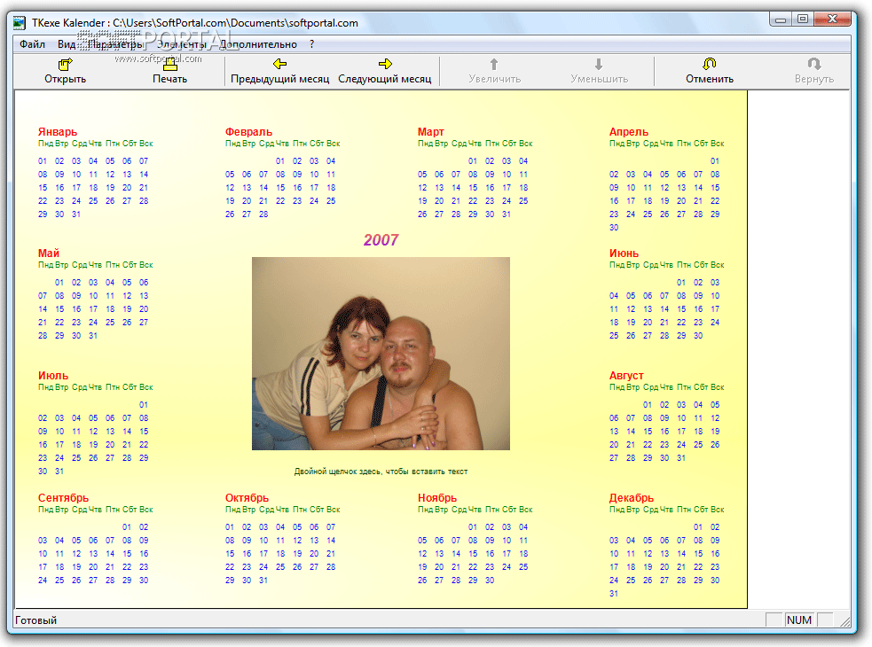Open the Вид menu

67,44
